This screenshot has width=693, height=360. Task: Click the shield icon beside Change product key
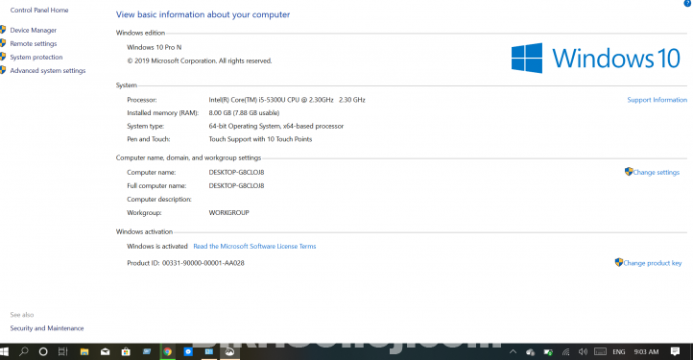pos(619,262)
